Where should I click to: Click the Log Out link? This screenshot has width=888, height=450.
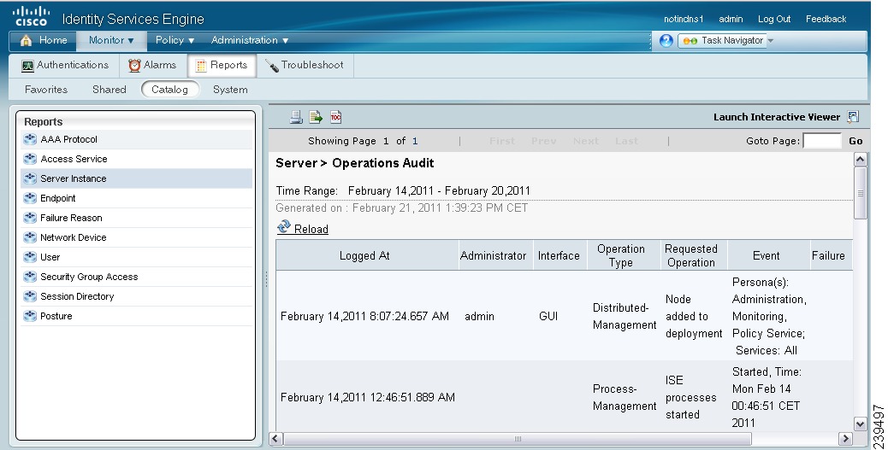pos(774,19)
